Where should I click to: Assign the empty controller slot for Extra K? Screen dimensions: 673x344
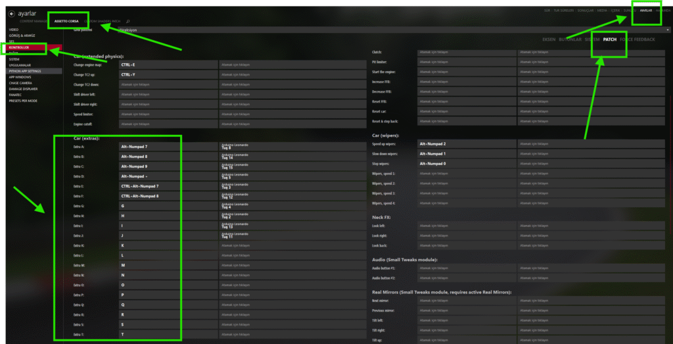point(292,245)
